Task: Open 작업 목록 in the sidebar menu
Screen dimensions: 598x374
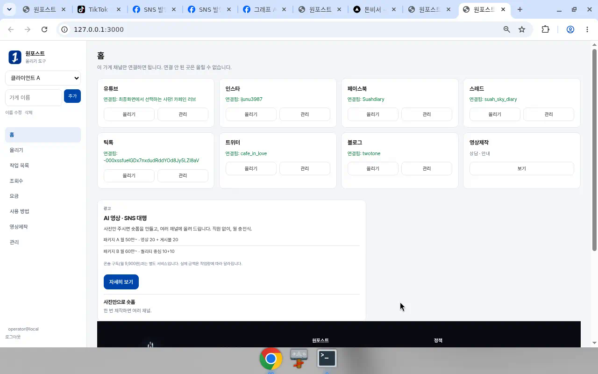Action: pos(43,165)
